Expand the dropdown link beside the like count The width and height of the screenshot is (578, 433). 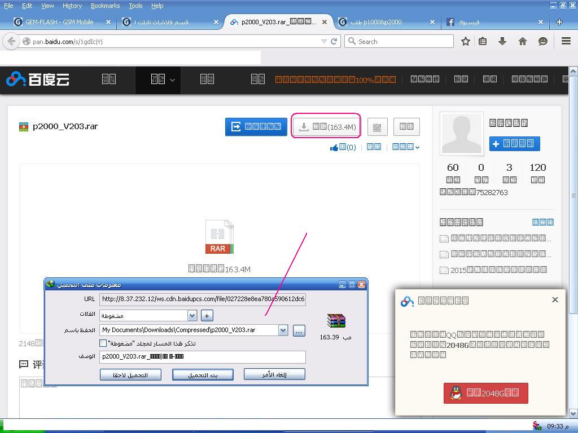pyautogui.click(x=405, y=147)
